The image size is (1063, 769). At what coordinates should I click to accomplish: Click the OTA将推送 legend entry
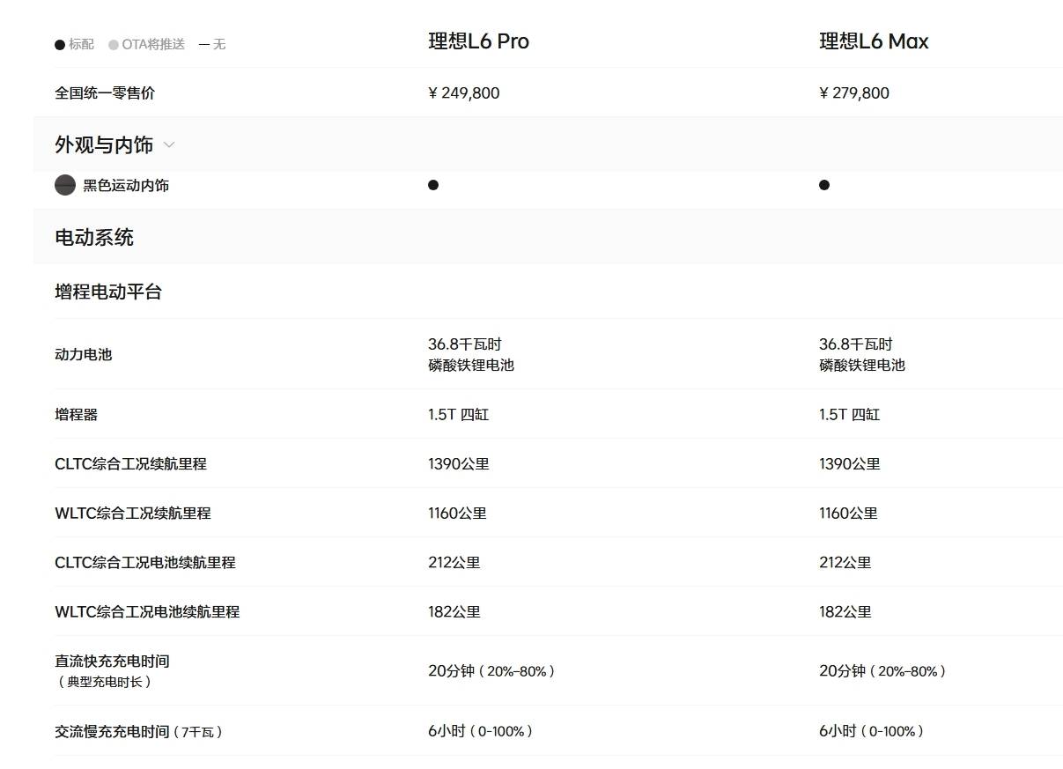[146, 44]
